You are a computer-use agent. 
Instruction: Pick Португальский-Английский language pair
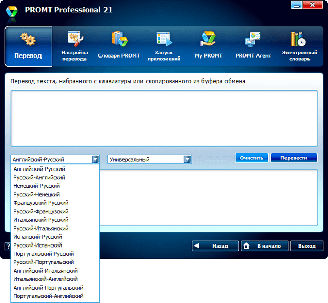coord(55,296)
